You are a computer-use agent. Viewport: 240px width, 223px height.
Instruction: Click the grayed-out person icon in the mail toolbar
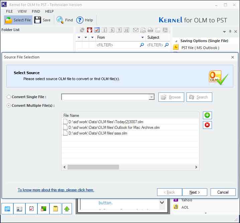[165, 30]
